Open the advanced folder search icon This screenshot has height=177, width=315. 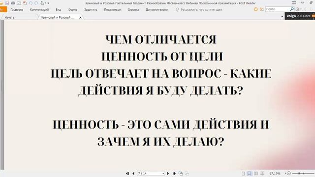[261, 9]
